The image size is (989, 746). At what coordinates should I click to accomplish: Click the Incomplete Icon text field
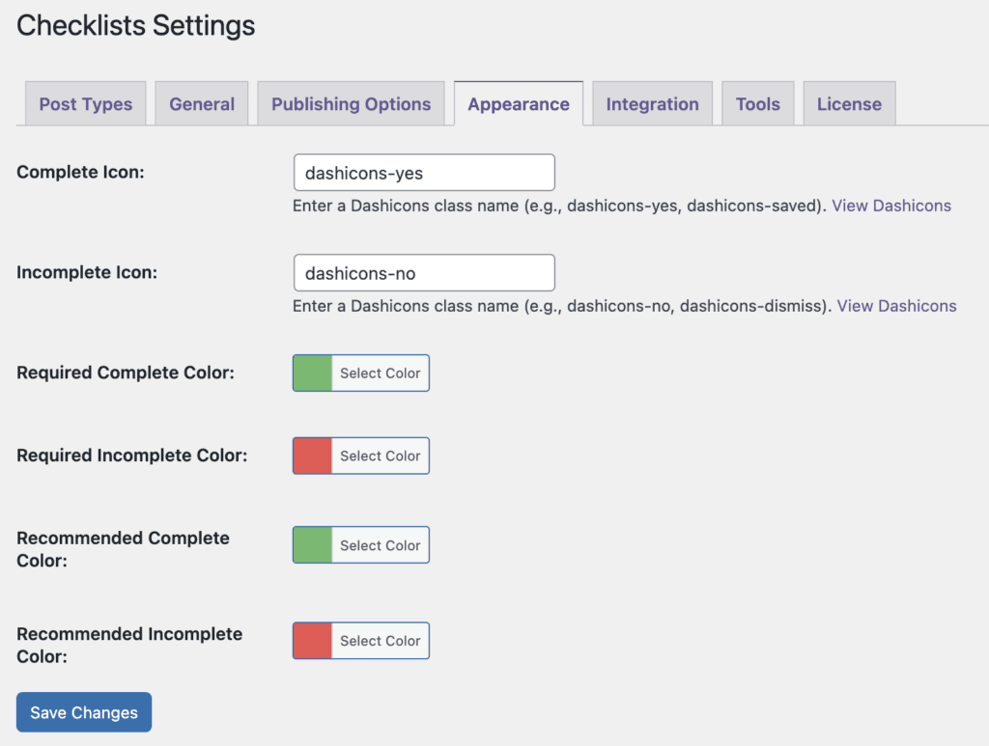point(424,273)
